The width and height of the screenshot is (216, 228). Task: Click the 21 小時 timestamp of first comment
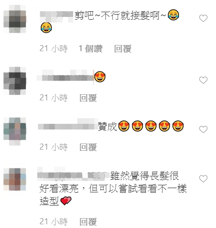pyautogui.click(x=53, y=49)
